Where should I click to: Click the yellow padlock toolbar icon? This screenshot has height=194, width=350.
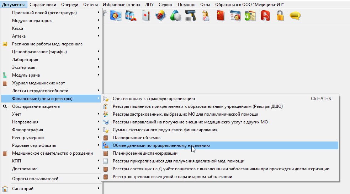click(x=280, y=16)
